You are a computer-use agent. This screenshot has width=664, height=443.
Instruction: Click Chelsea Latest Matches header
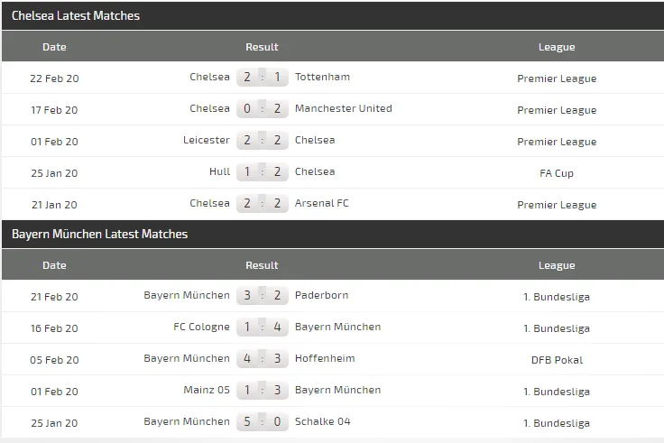76,15
